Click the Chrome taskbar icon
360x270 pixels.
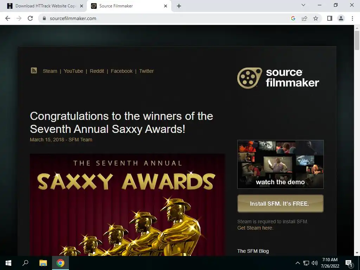[60, 263]
